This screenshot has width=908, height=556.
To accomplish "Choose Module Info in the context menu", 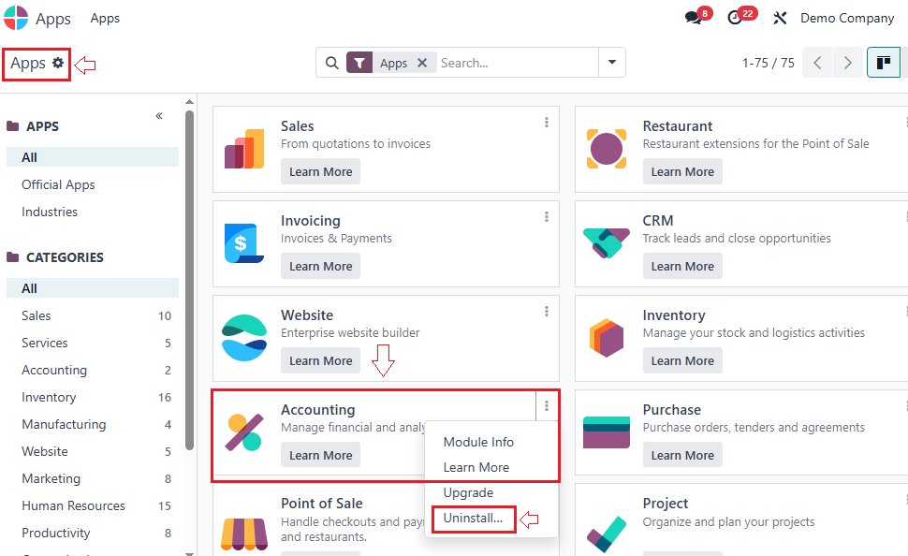I will (478, 442).
